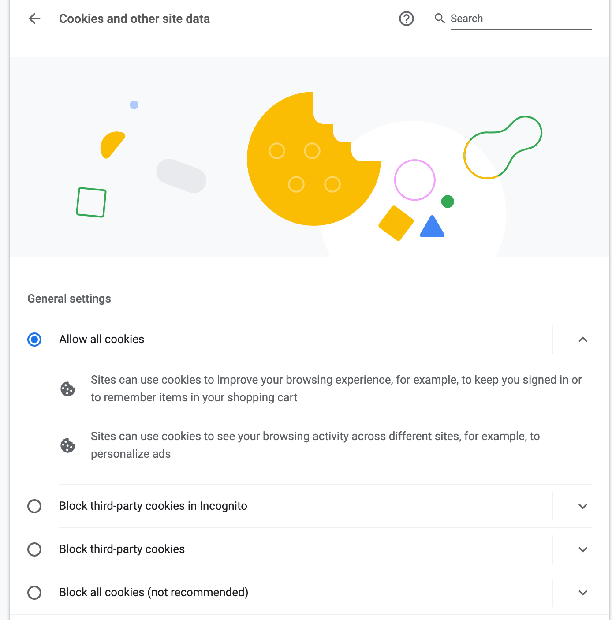This screenshot has height=620, width=612.
Task: Choose the Block third-party cookies radio button
Action: click(x=34, y=549)
